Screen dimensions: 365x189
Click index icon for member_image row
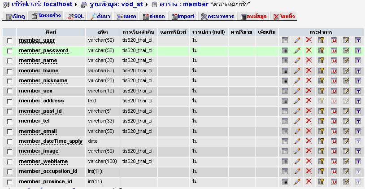346,151
